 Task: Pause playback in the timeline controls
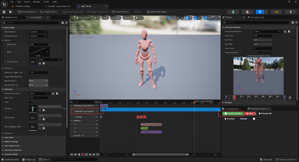tap(86, 155)
